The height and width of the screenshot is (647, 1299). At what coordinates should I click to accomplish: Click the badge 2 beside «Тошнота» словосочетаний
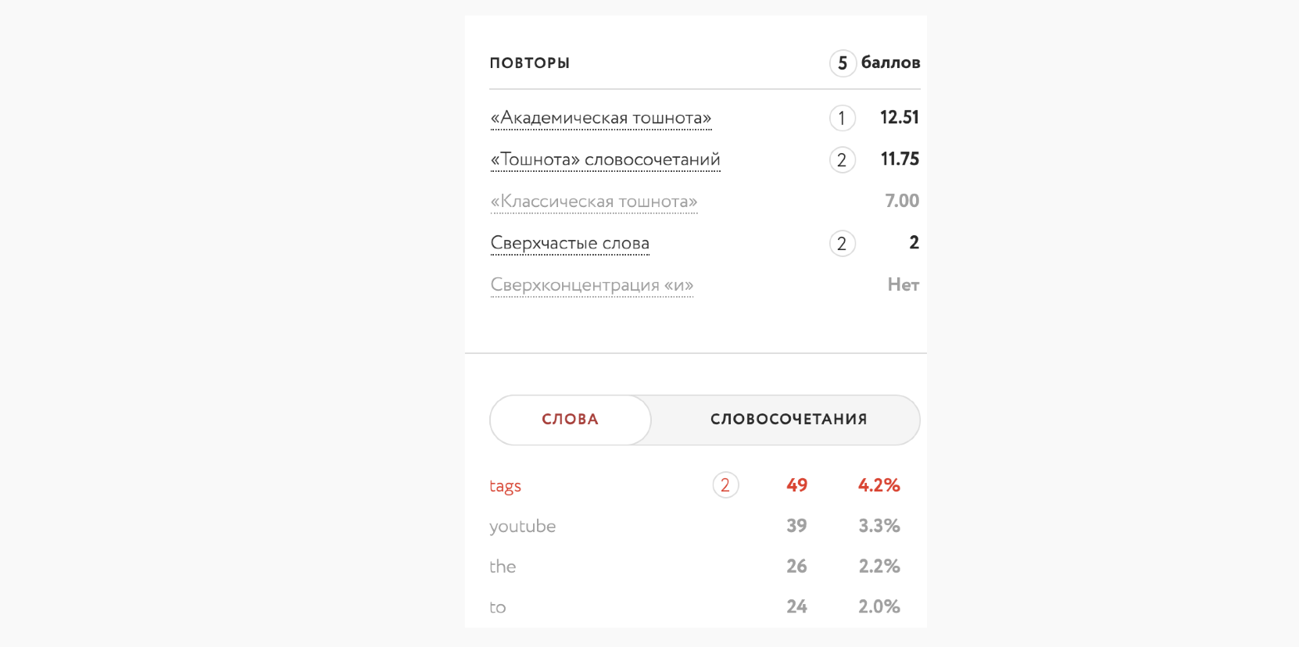pyautogui.click(x=842, y=160)
